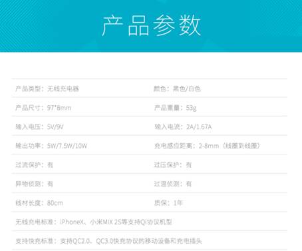Select the 输出功率 5W/7.5W/10W row

[x=51, y=146]
